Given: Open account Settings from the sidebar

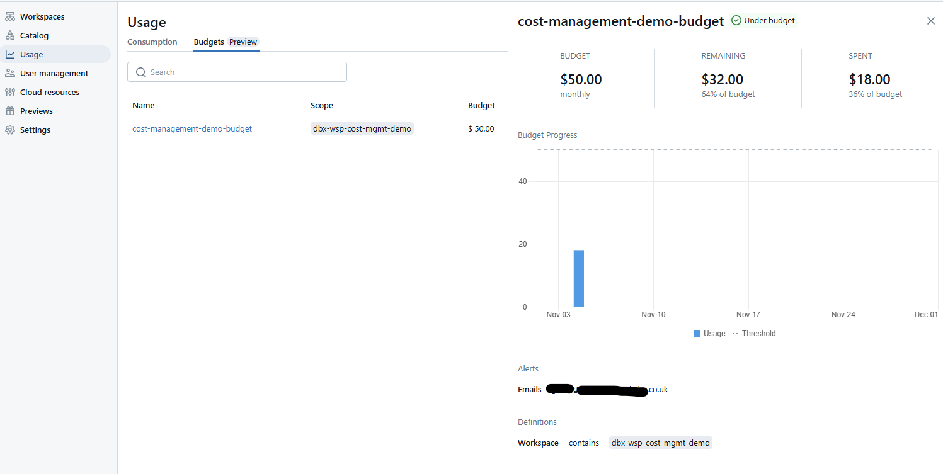Looking at the screenshot, I should point(33,130).
